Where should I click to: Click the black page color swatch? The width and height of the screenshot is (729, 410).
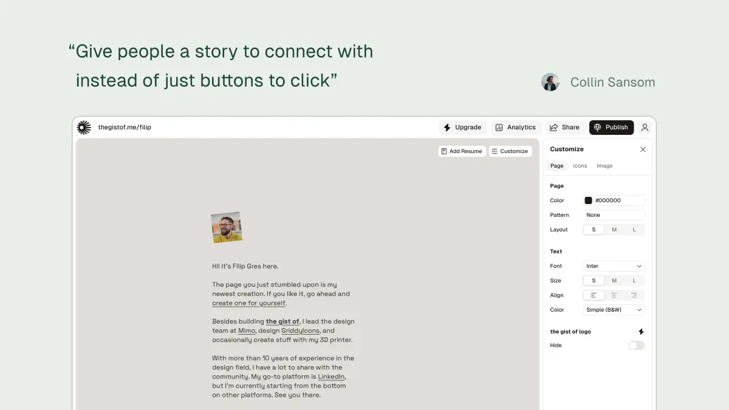pos(588,200)
